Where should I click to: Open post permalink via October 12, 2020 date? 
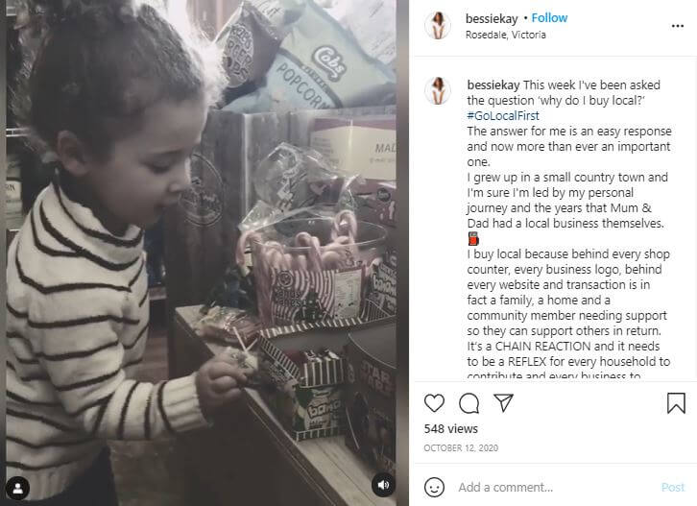[x=461, y=447]
